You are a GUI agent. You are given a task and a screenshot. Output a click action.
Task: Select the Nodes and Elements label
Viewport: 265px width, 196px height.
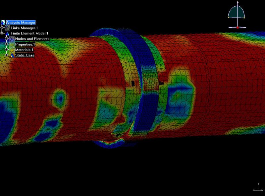point(32,39)
